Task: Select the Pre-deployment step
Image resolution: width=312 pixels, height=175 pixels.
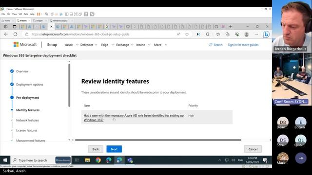Action: tap(27, 98)
